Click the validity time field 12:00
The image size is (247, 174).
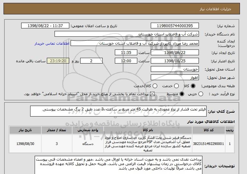[x=126, y=61]
